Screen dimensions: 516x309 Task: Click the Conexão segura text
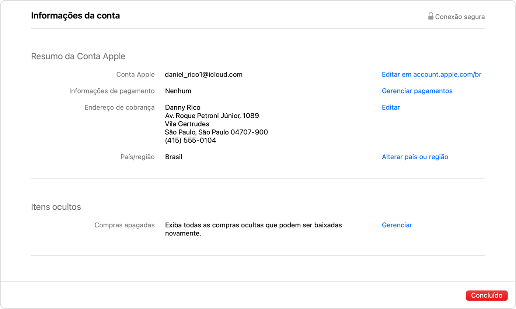pyautogui.click(x=460, y=17)
